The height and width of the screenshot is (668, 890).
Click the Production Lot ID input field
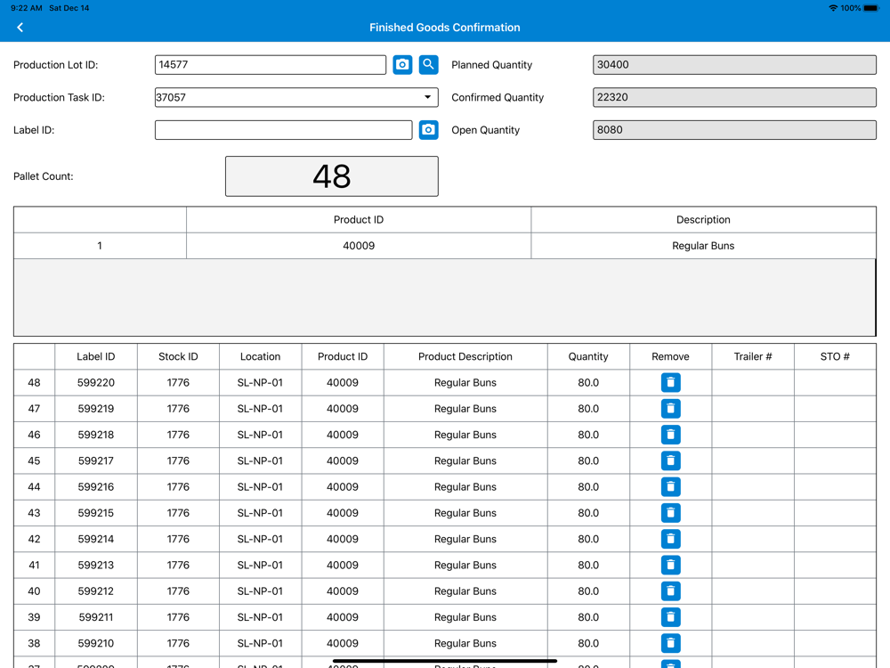click(270, 65)
